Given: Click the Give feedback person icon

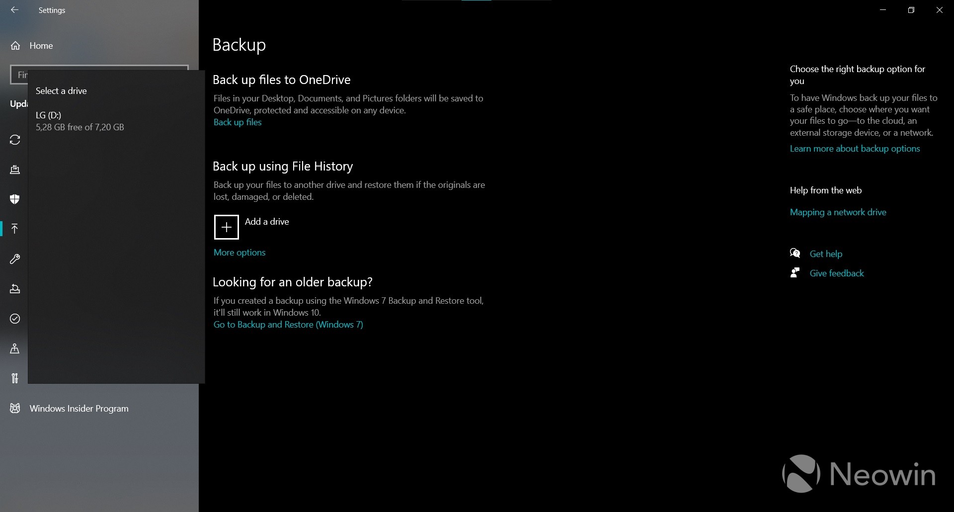Looking at the screenshot, I should pos(795,272).
